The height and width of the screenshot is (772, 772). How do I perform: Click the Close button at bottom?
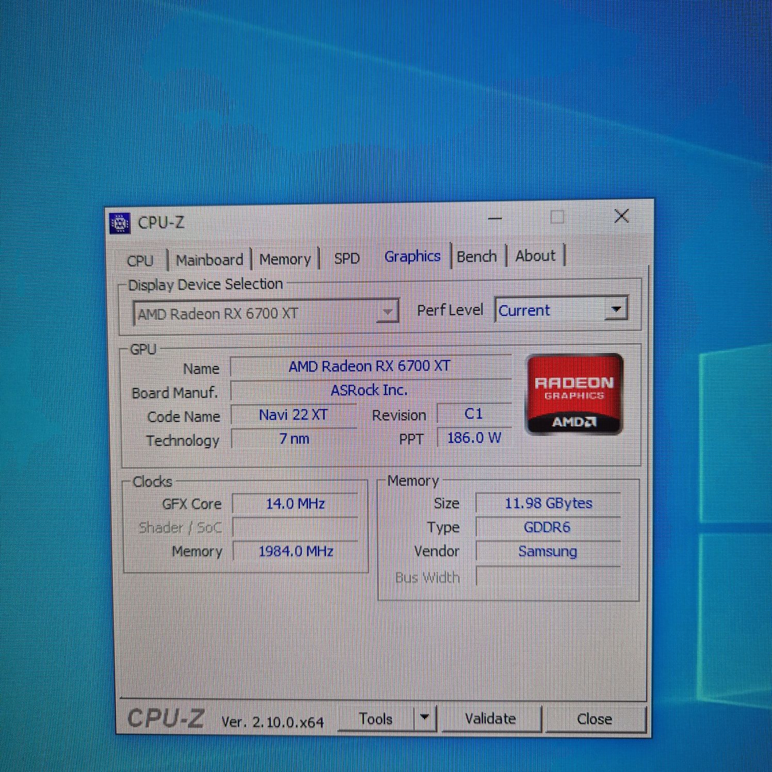click(x=594, y=719)
